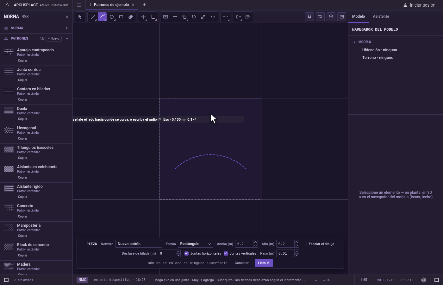Switch to the Asistente tab
The image size is (443, 285).
381,16
